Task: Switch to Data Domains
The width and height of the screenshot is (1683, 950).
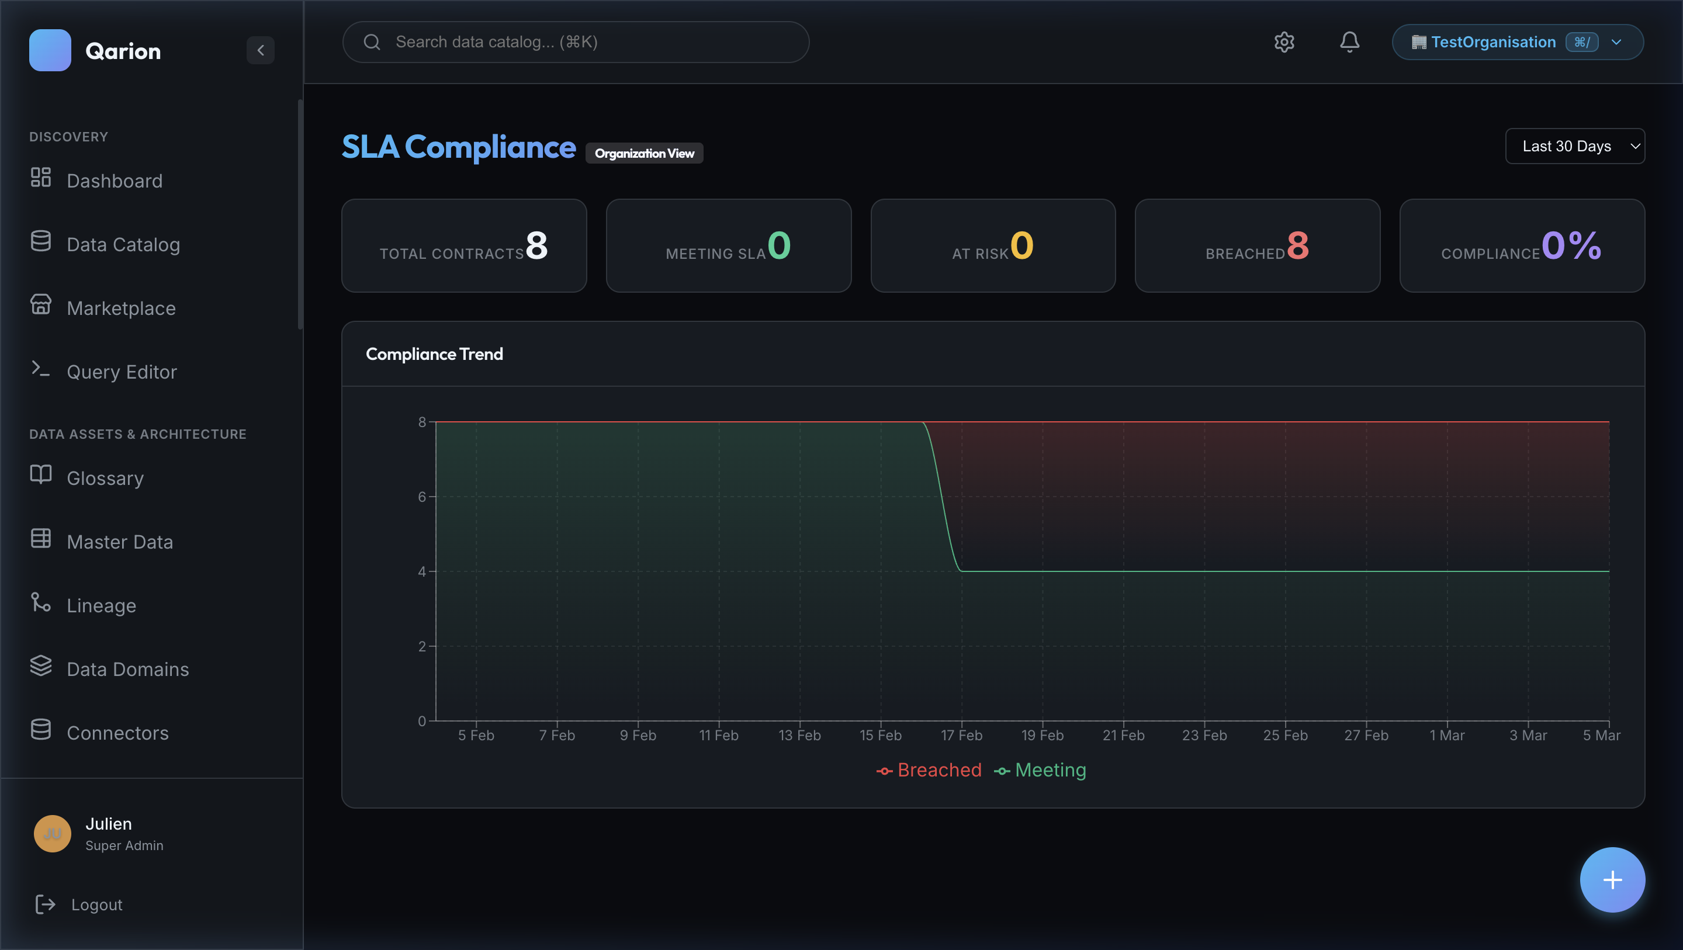Action: point(127,668)
